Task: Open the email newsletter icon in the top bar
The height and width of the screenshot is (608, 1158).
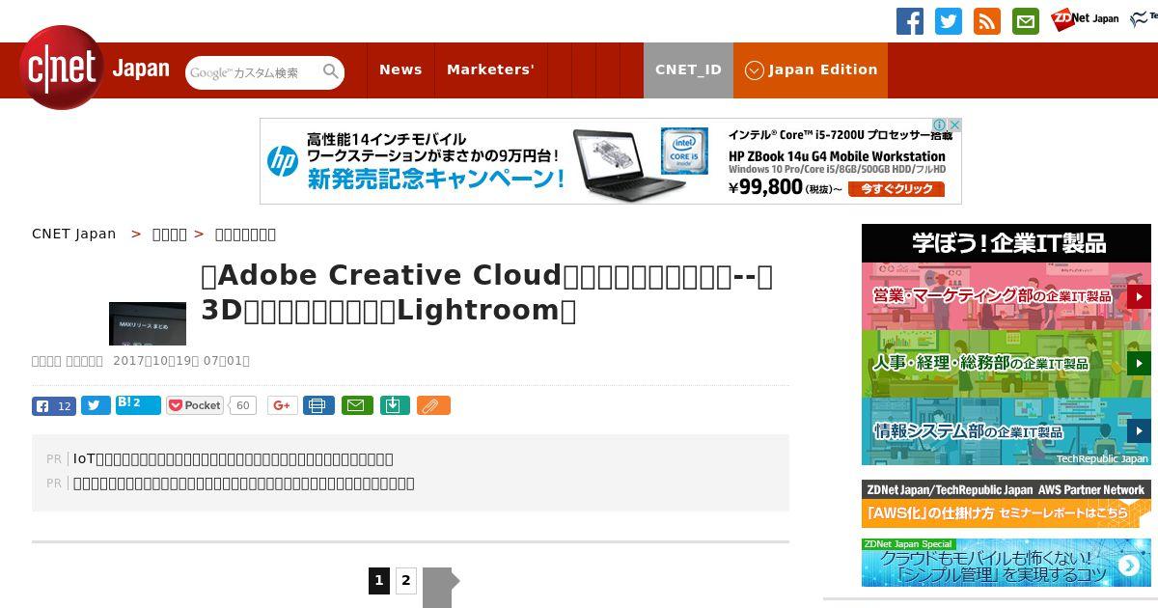Action: [1026, 21]
